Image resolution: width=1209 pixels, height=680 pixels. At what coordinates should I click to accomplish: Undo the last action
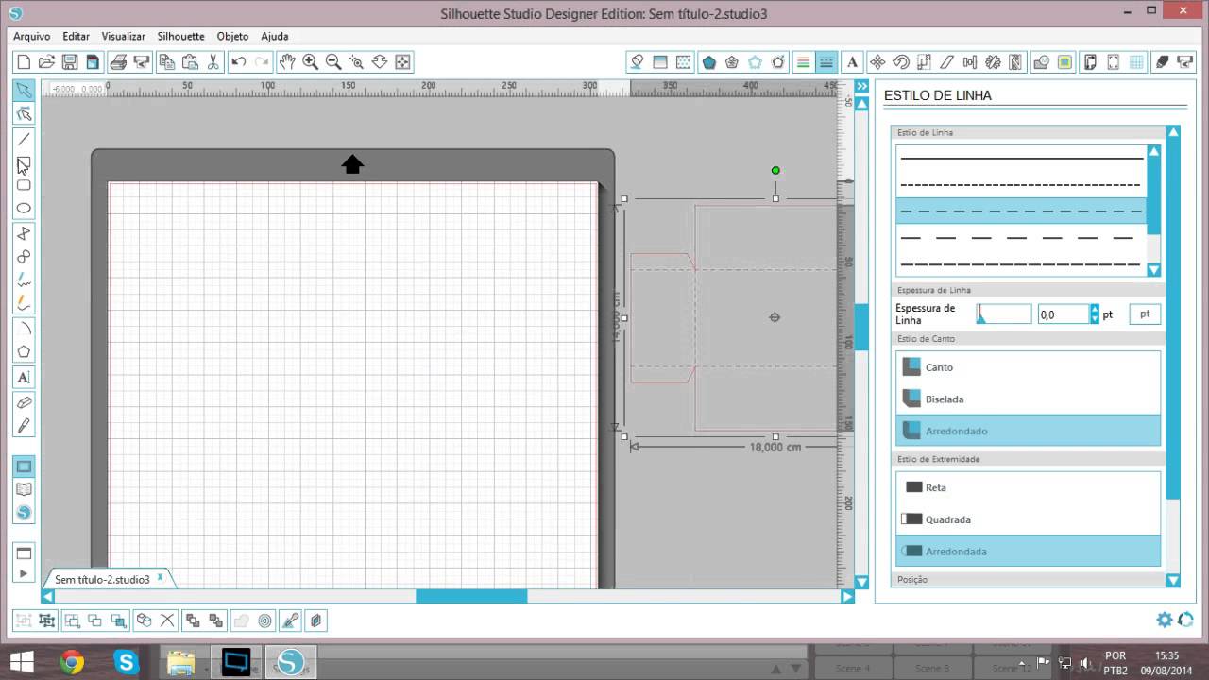(x=239, y=62)
